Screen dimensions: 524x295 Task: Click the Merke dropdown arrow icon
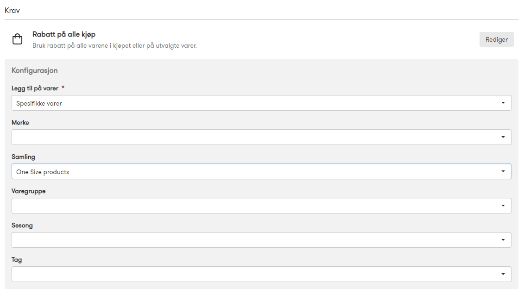pyautogui.click(x=503, y=137)
